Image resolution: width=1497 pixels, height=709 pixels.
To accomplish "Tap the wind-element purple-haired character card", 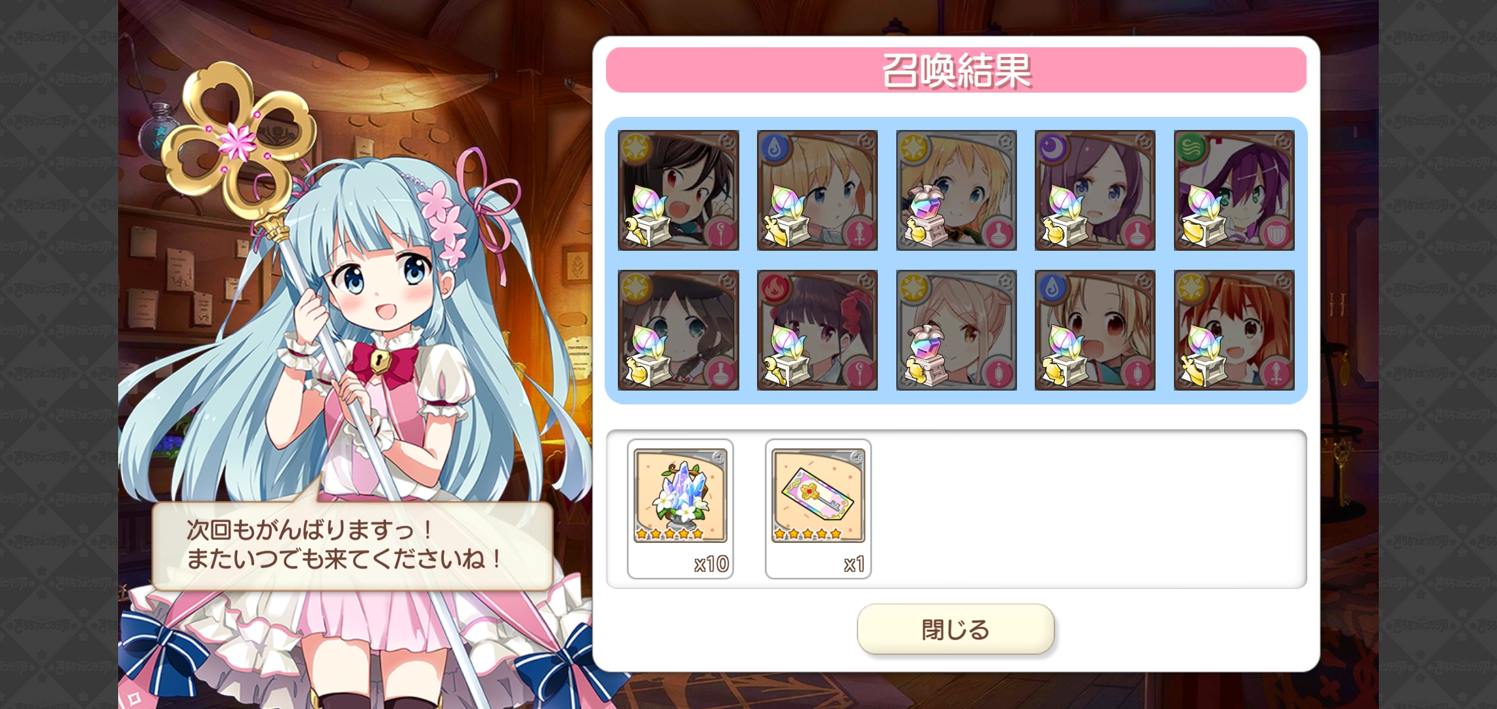I will [1234, 190].
